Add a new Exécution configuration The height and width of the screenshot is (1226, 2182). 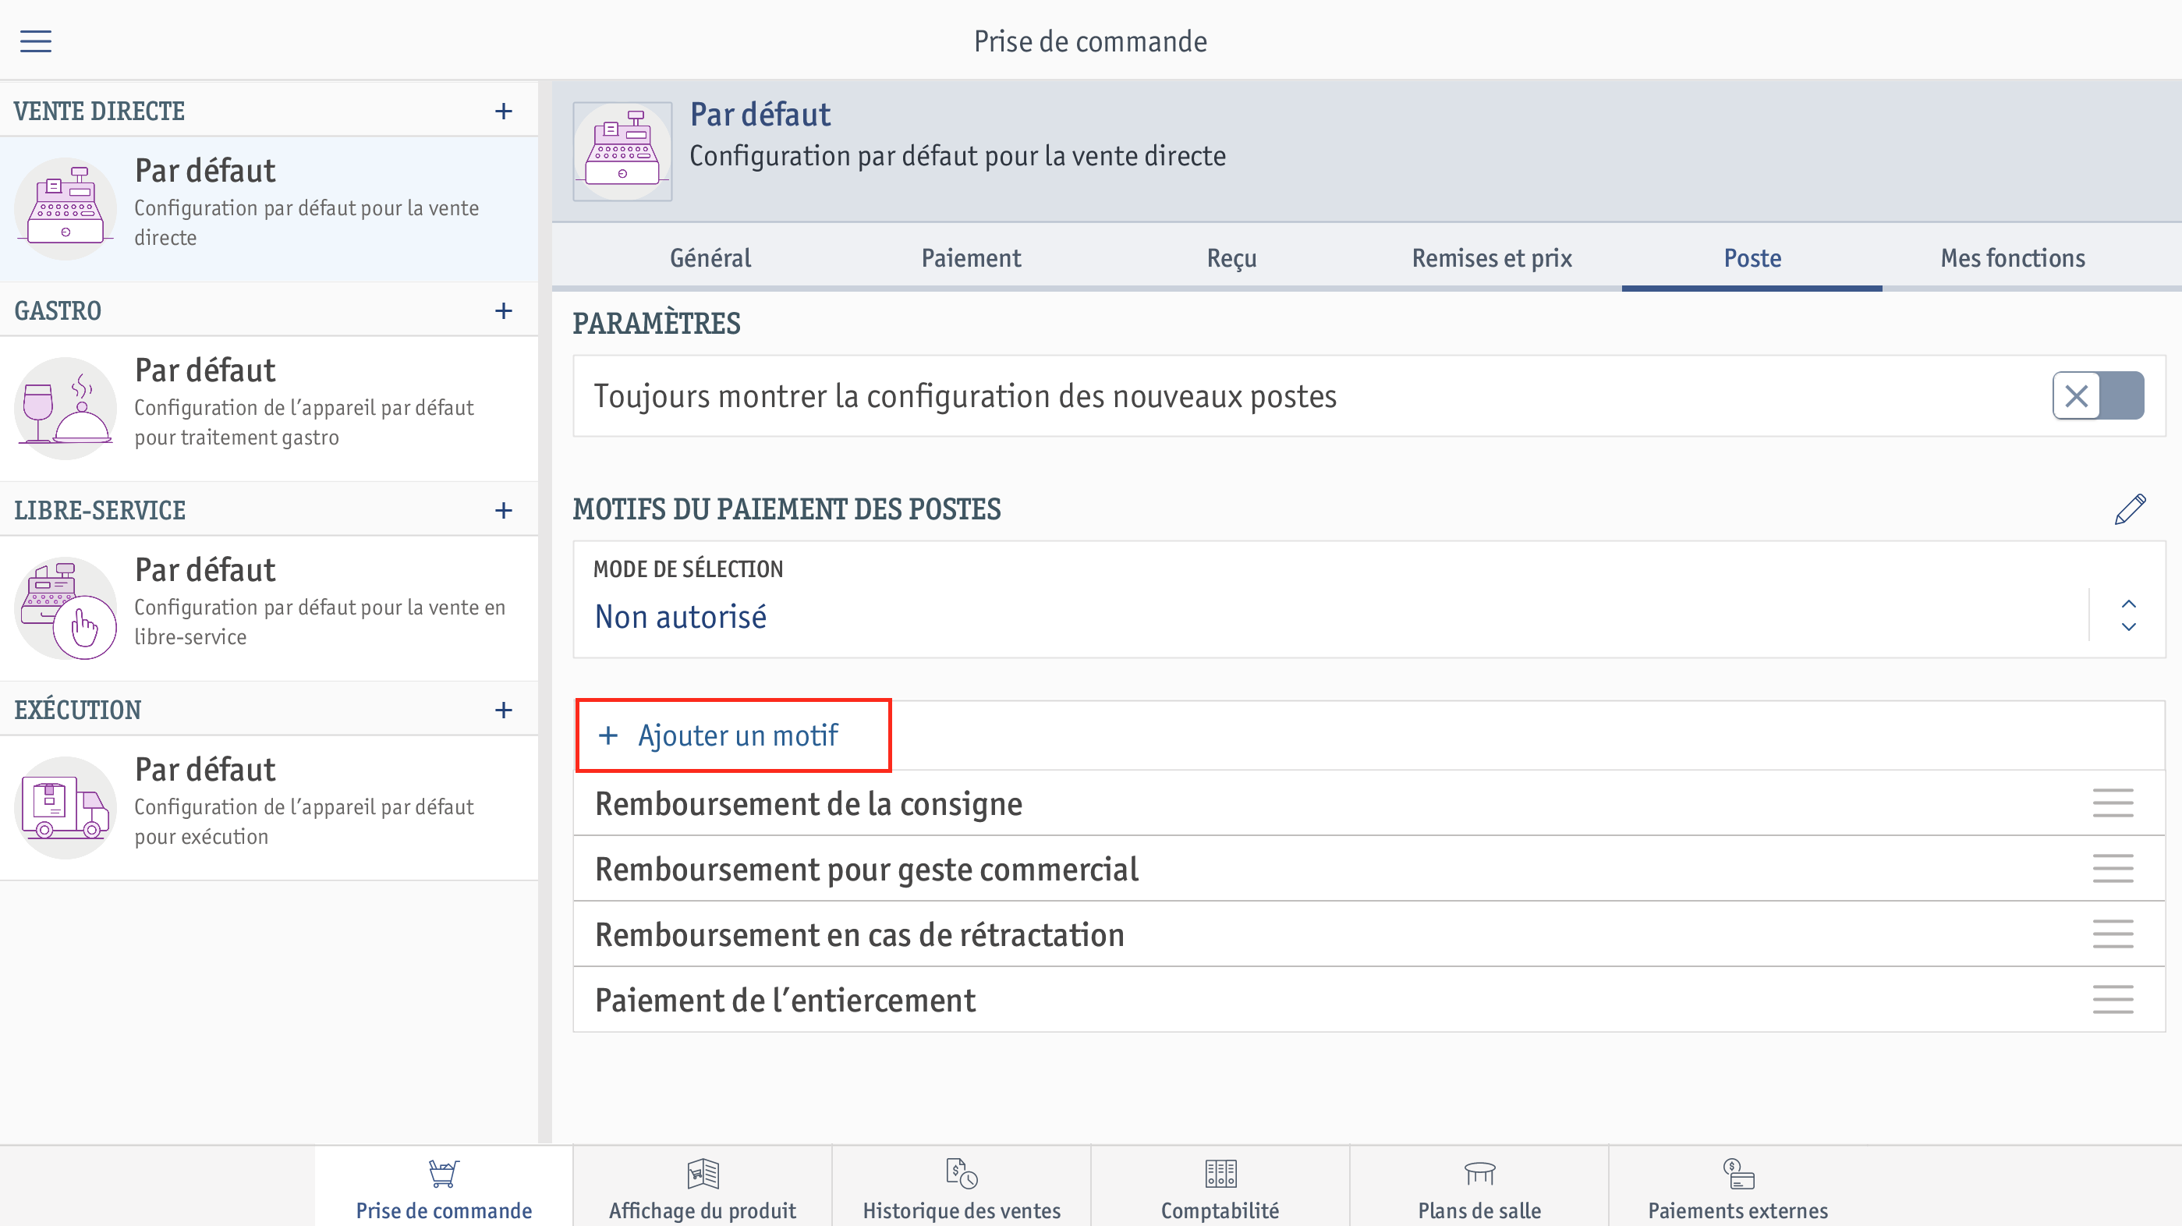503,709
